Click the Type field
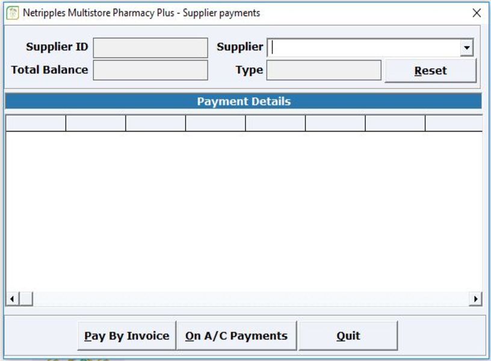Viewport: 491px width, 361px height. click(324, 70)
